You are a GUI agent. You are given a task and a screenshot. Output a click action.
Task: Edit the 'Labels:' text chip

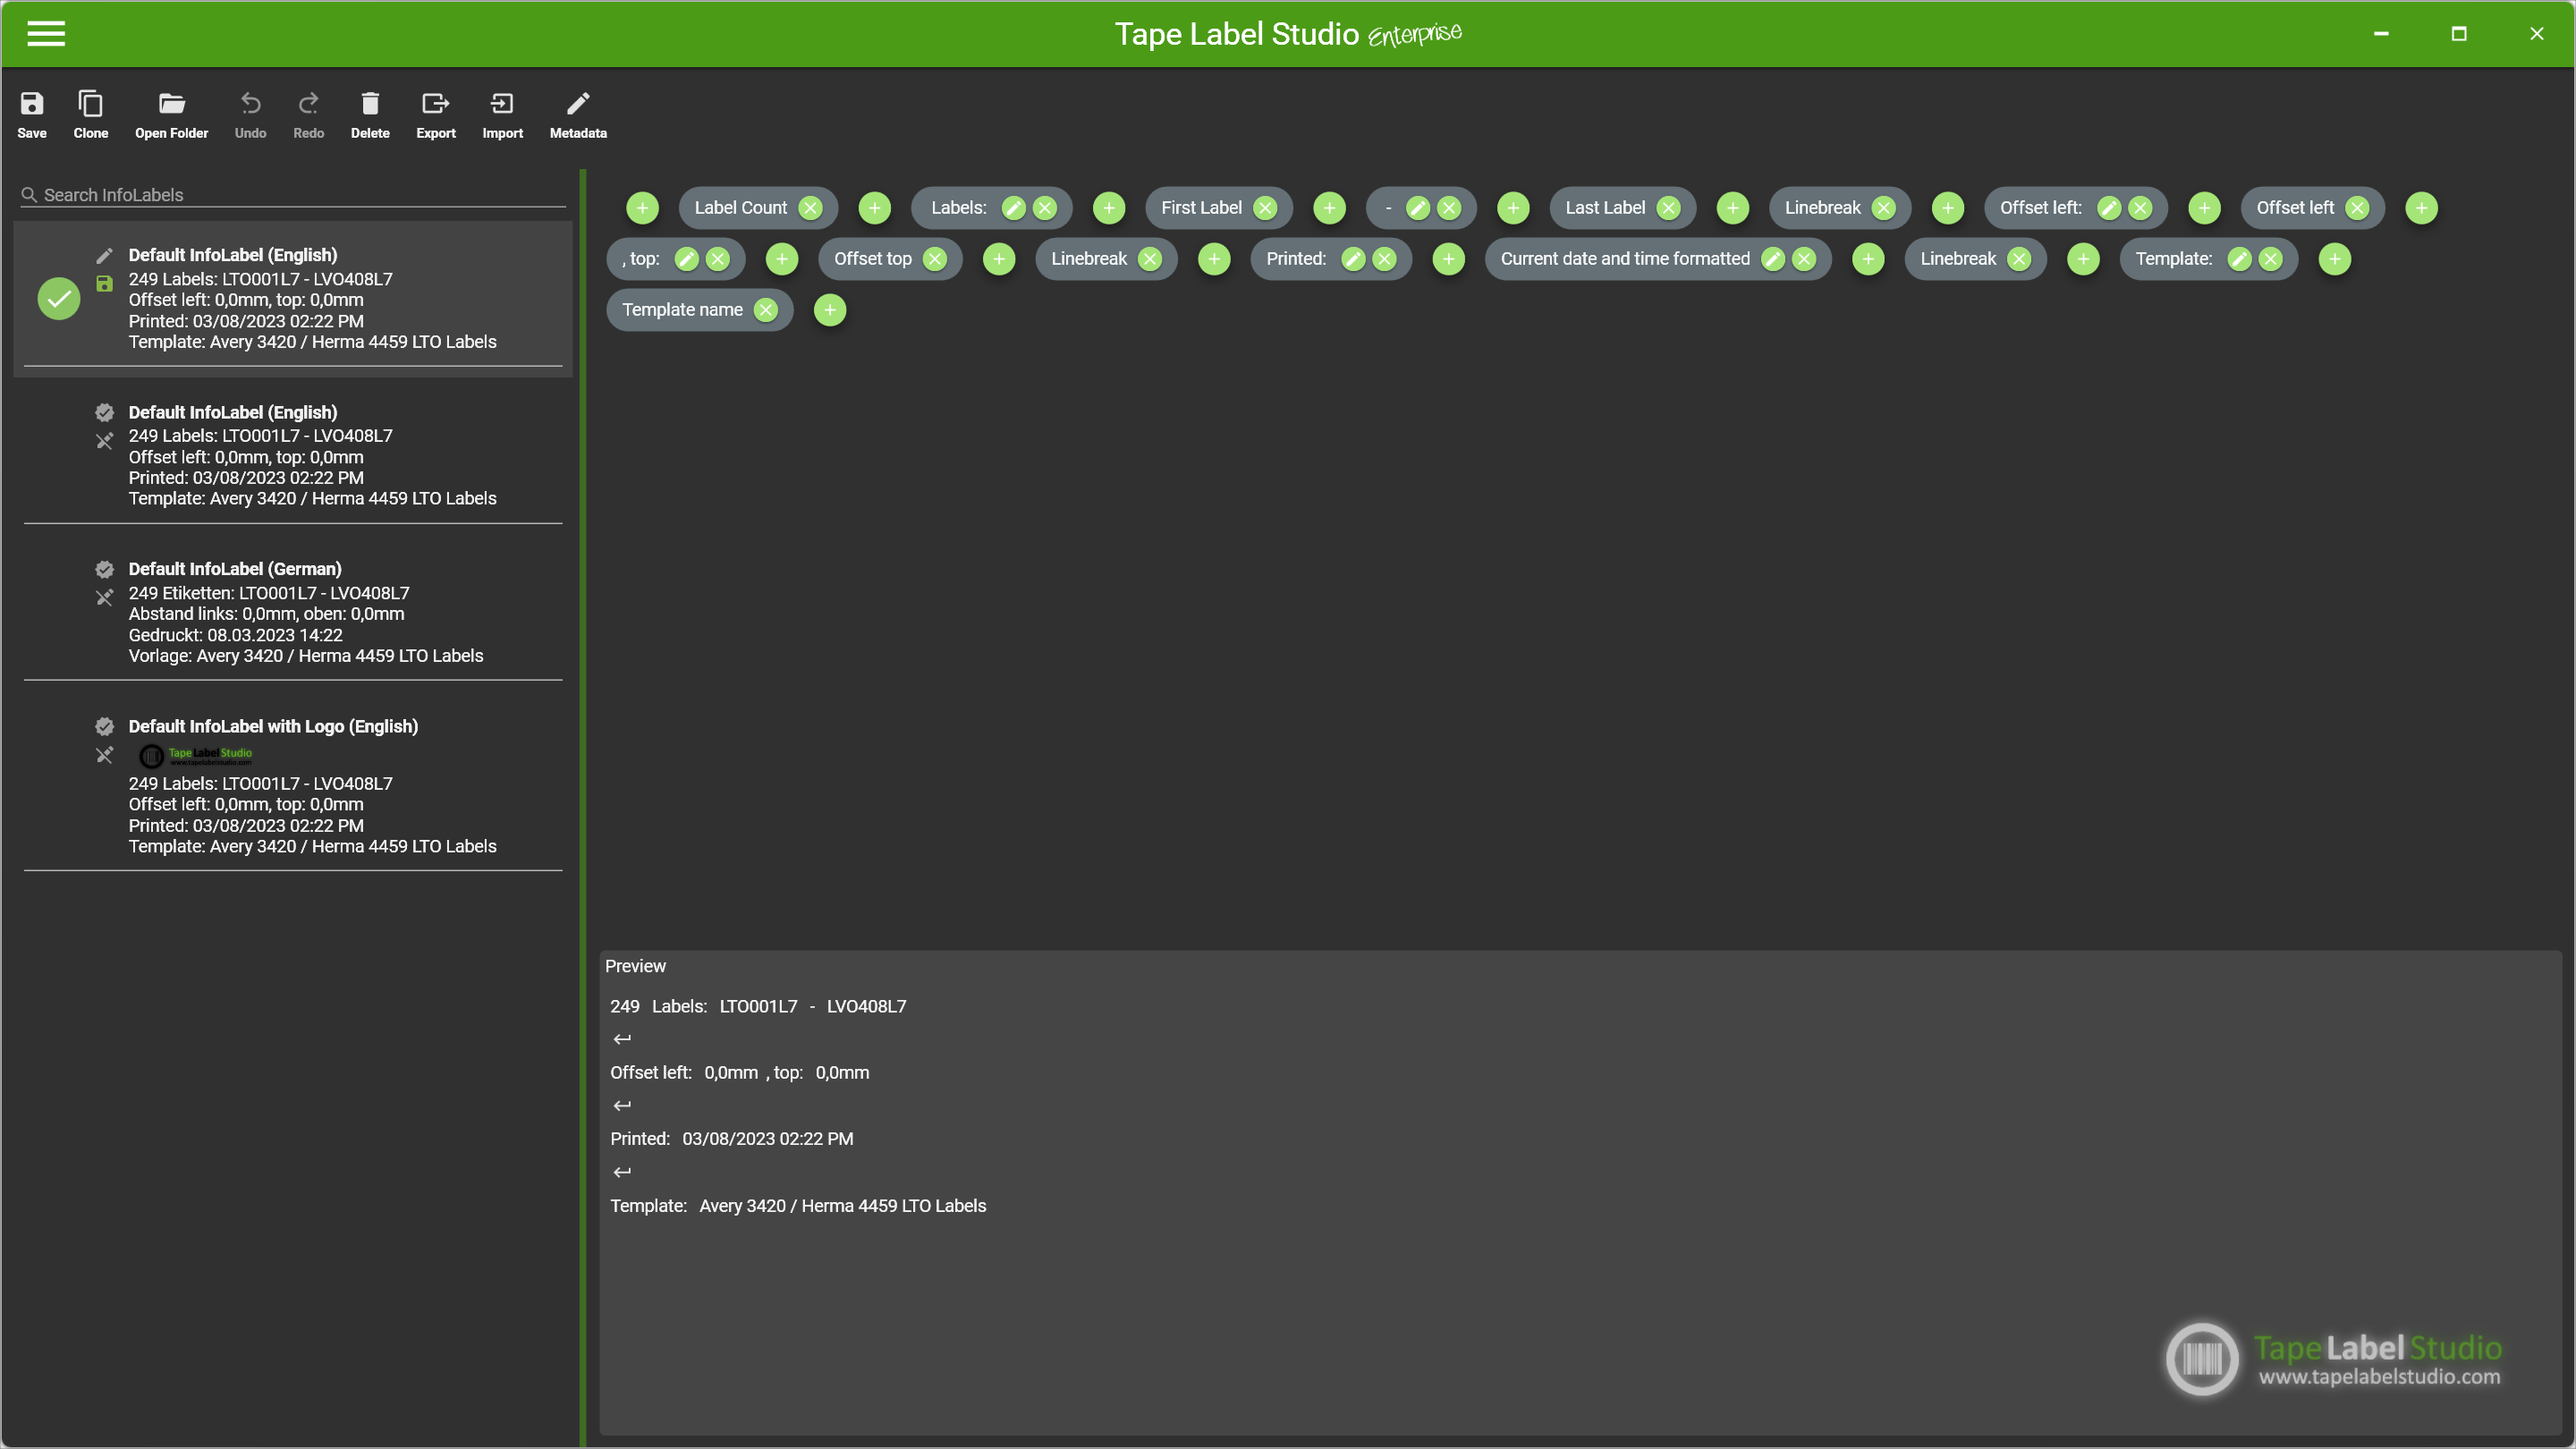tap(1013, 208)
